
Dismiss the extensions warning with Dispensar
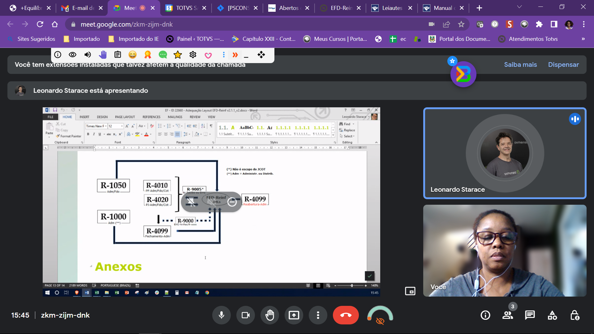[x=563, y=65]
